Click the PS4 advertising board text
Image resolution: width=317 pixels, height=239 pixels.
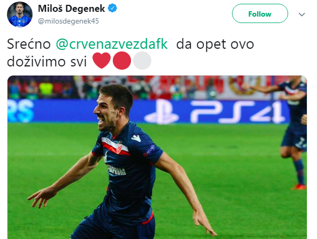coord(236,112)
